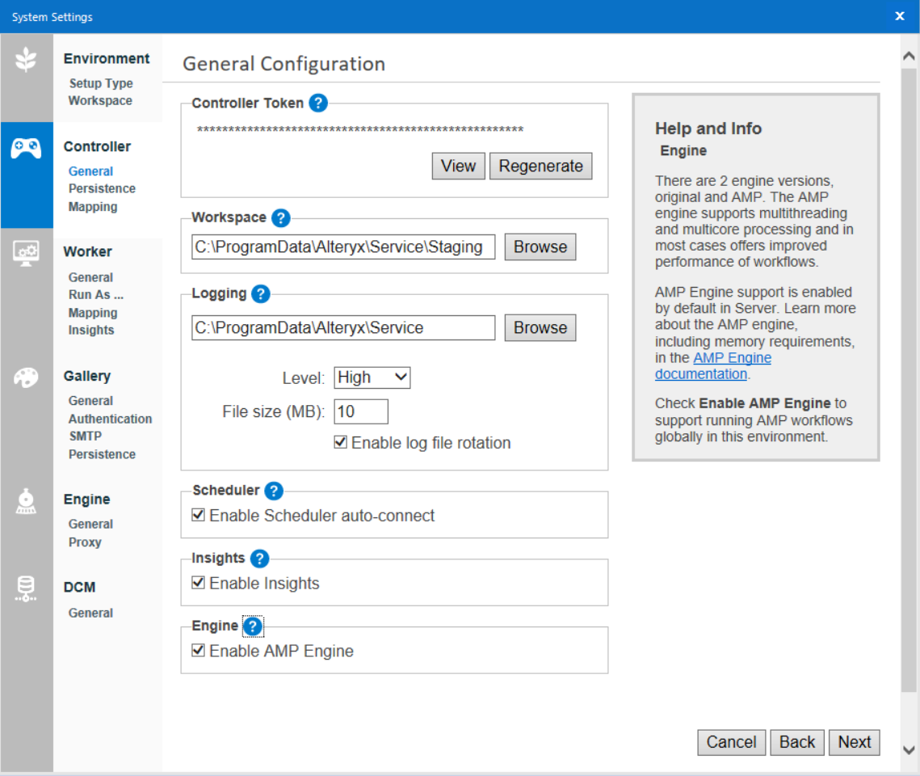Screen dimensions: 920x776
Task: Go to Persistence under Controller
Action: (102, 188)
